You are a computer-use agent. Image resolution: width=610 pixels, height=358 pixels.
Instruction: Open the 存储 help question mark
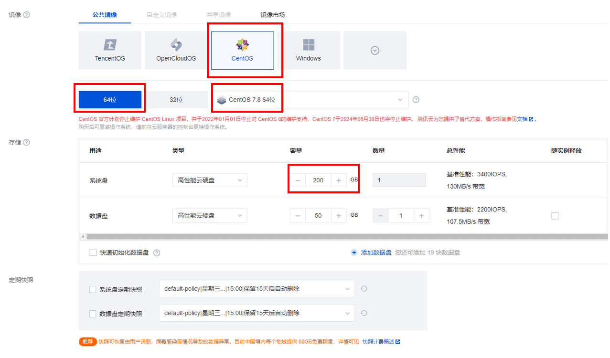coord(27,142)
